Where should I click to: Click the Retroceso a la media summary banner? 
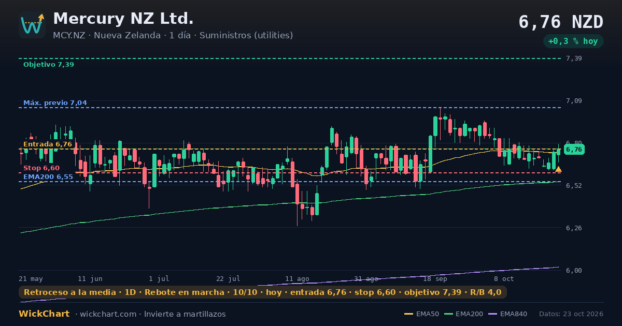pyautogui.click(x=263, y=292)
